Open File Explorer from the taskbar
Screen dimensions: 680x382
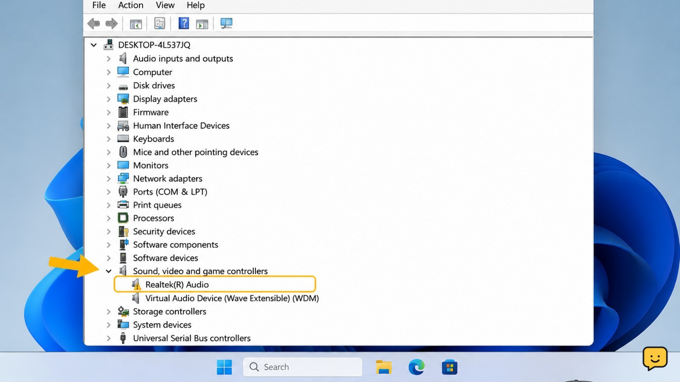tap(384, 367)
